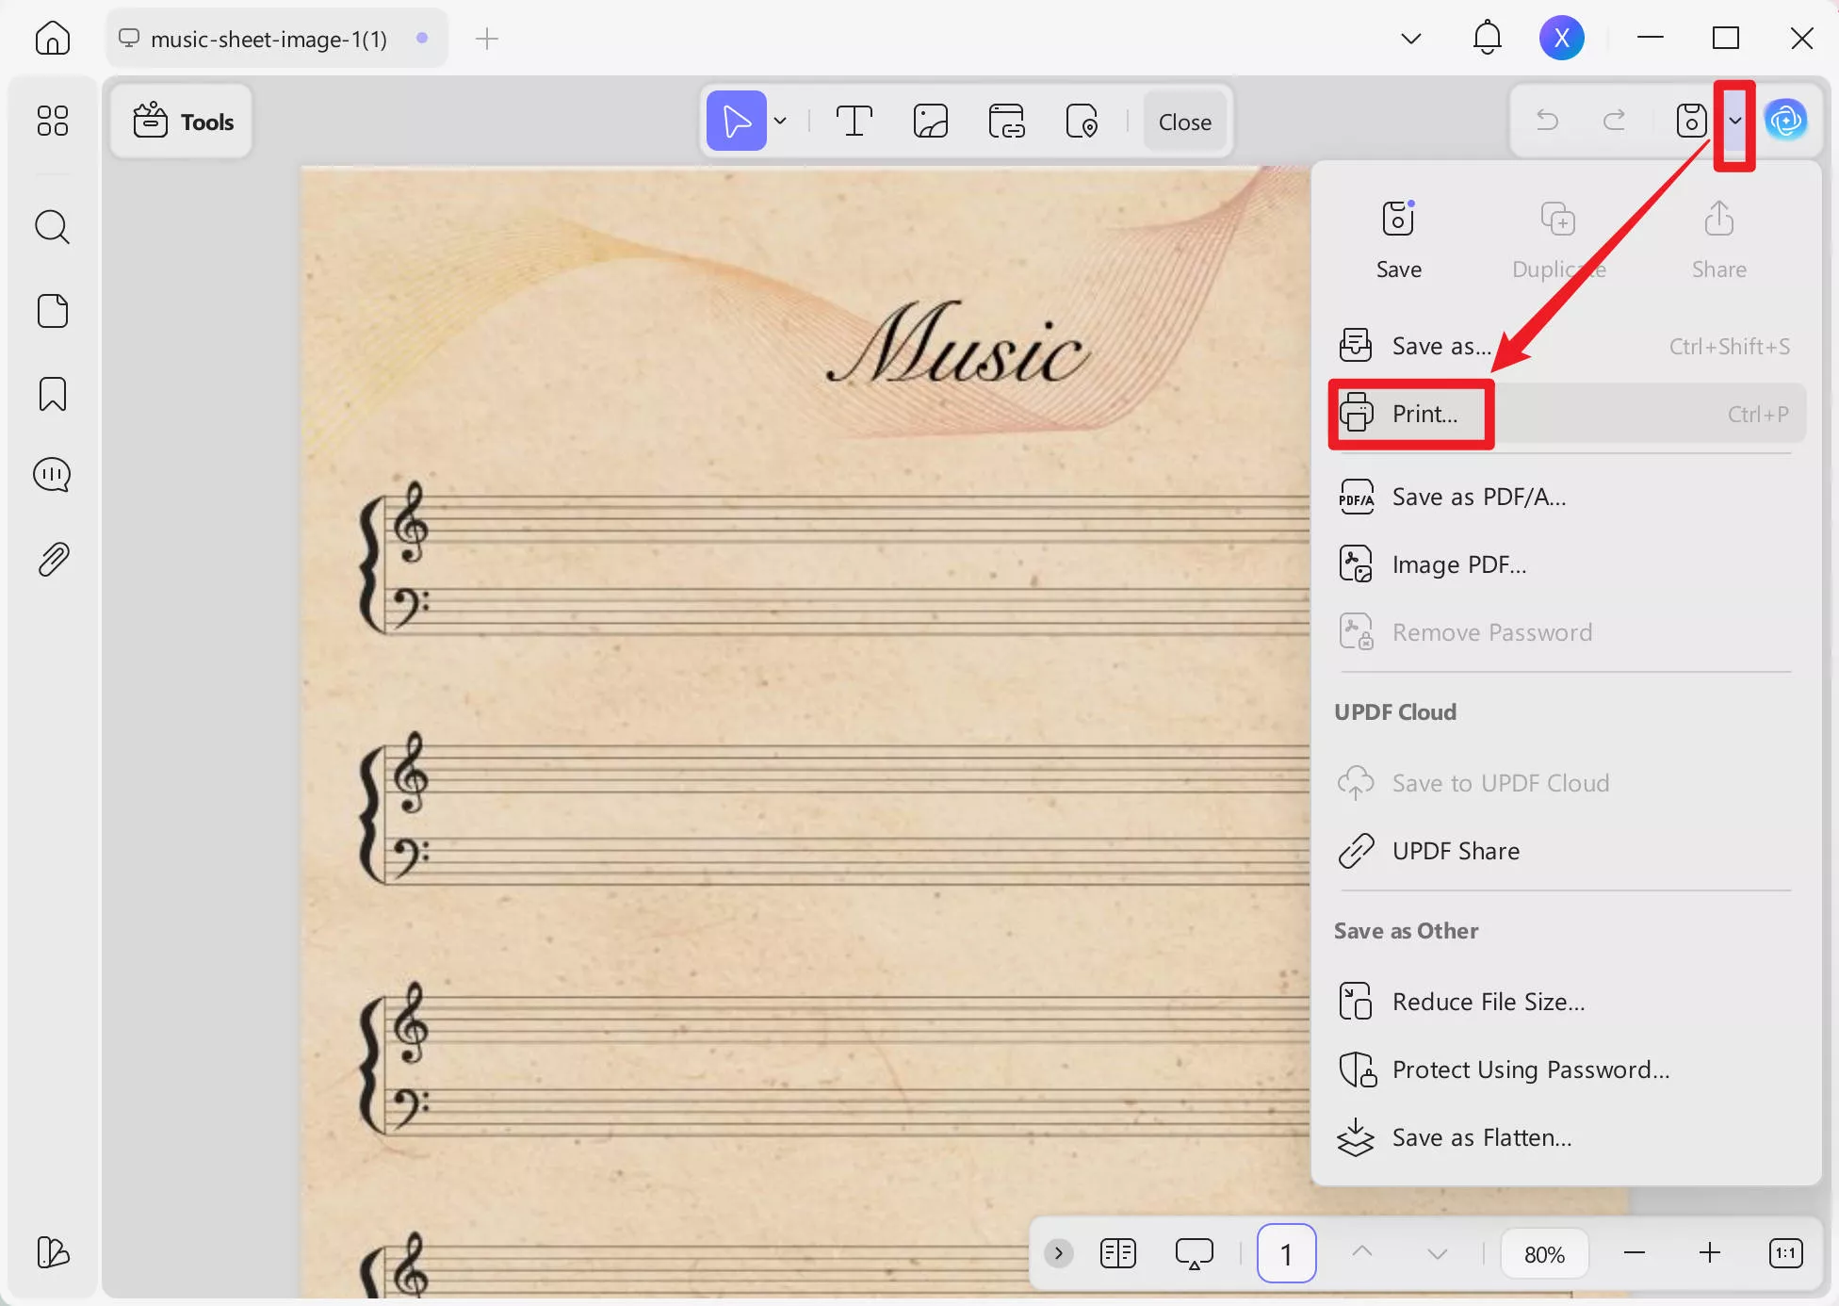This screenshot has height=1306, width=1839.
Task: Click the zoom out minus control
Action: coord(1633,1253)
